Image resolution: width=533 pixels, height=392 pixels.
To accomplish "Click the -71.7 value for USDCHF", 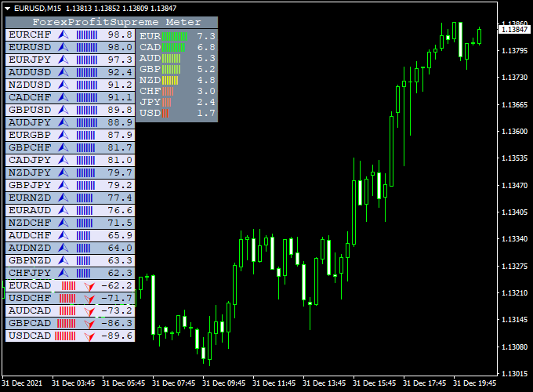I will tap(117, 298).
